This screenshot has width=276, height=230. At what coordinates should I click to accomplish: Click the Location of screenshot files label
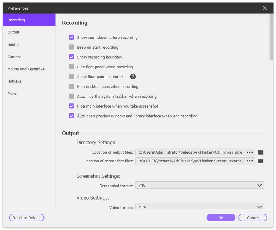click(109, 161)
